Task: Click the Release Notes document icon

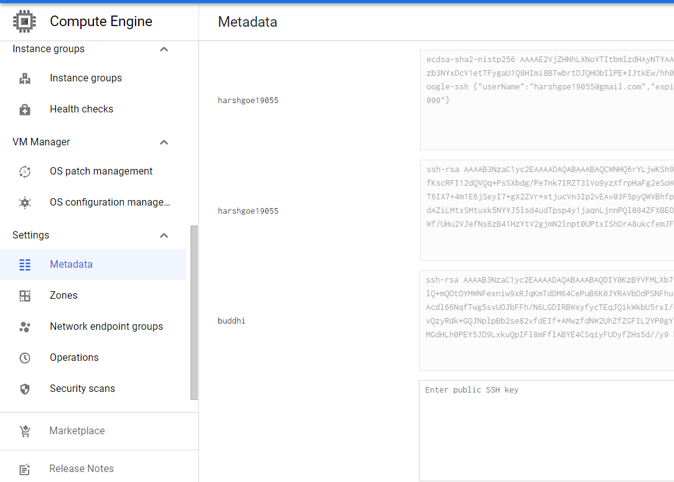Action: (x=25, y=469)
